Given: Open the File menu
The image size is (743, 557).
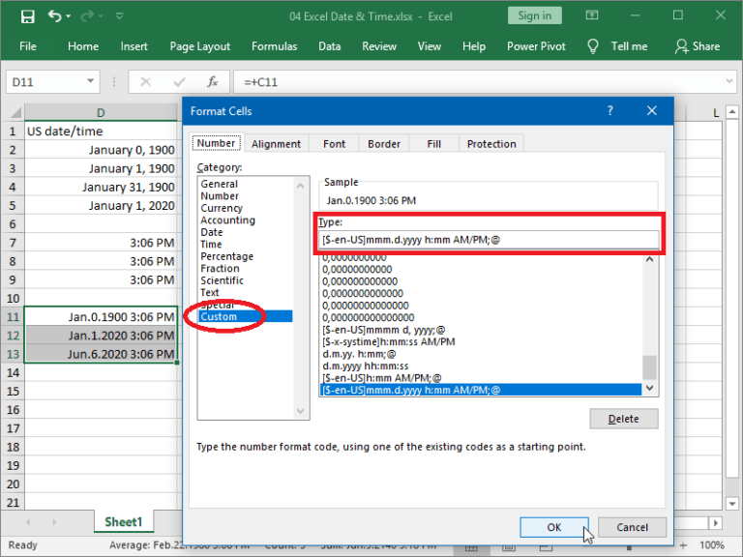Looking at the screenshot, I should [x=28, y=46].
